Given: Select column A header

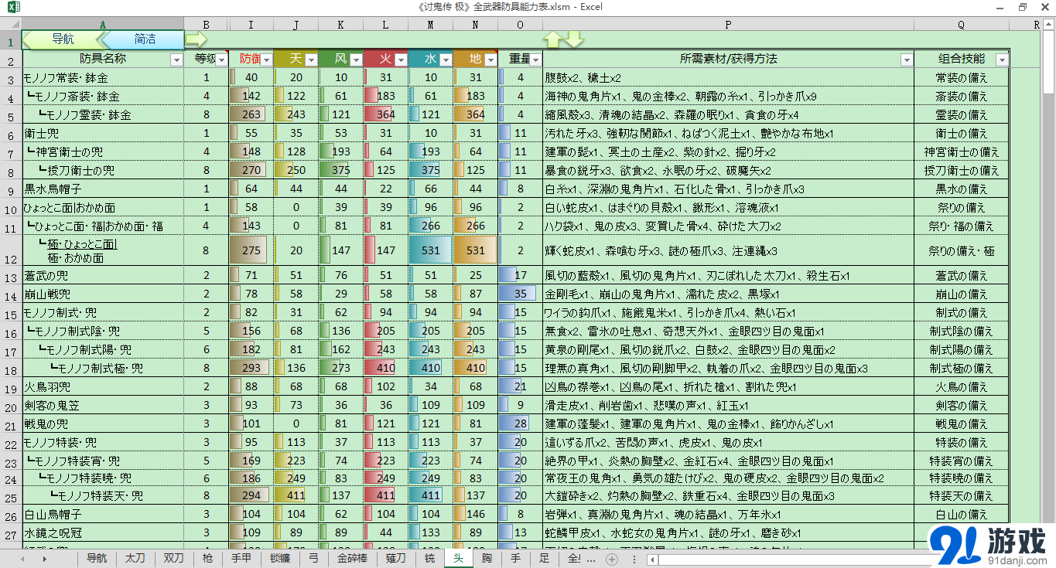Looking at the screenshot, I should click(x=103, y=25).
